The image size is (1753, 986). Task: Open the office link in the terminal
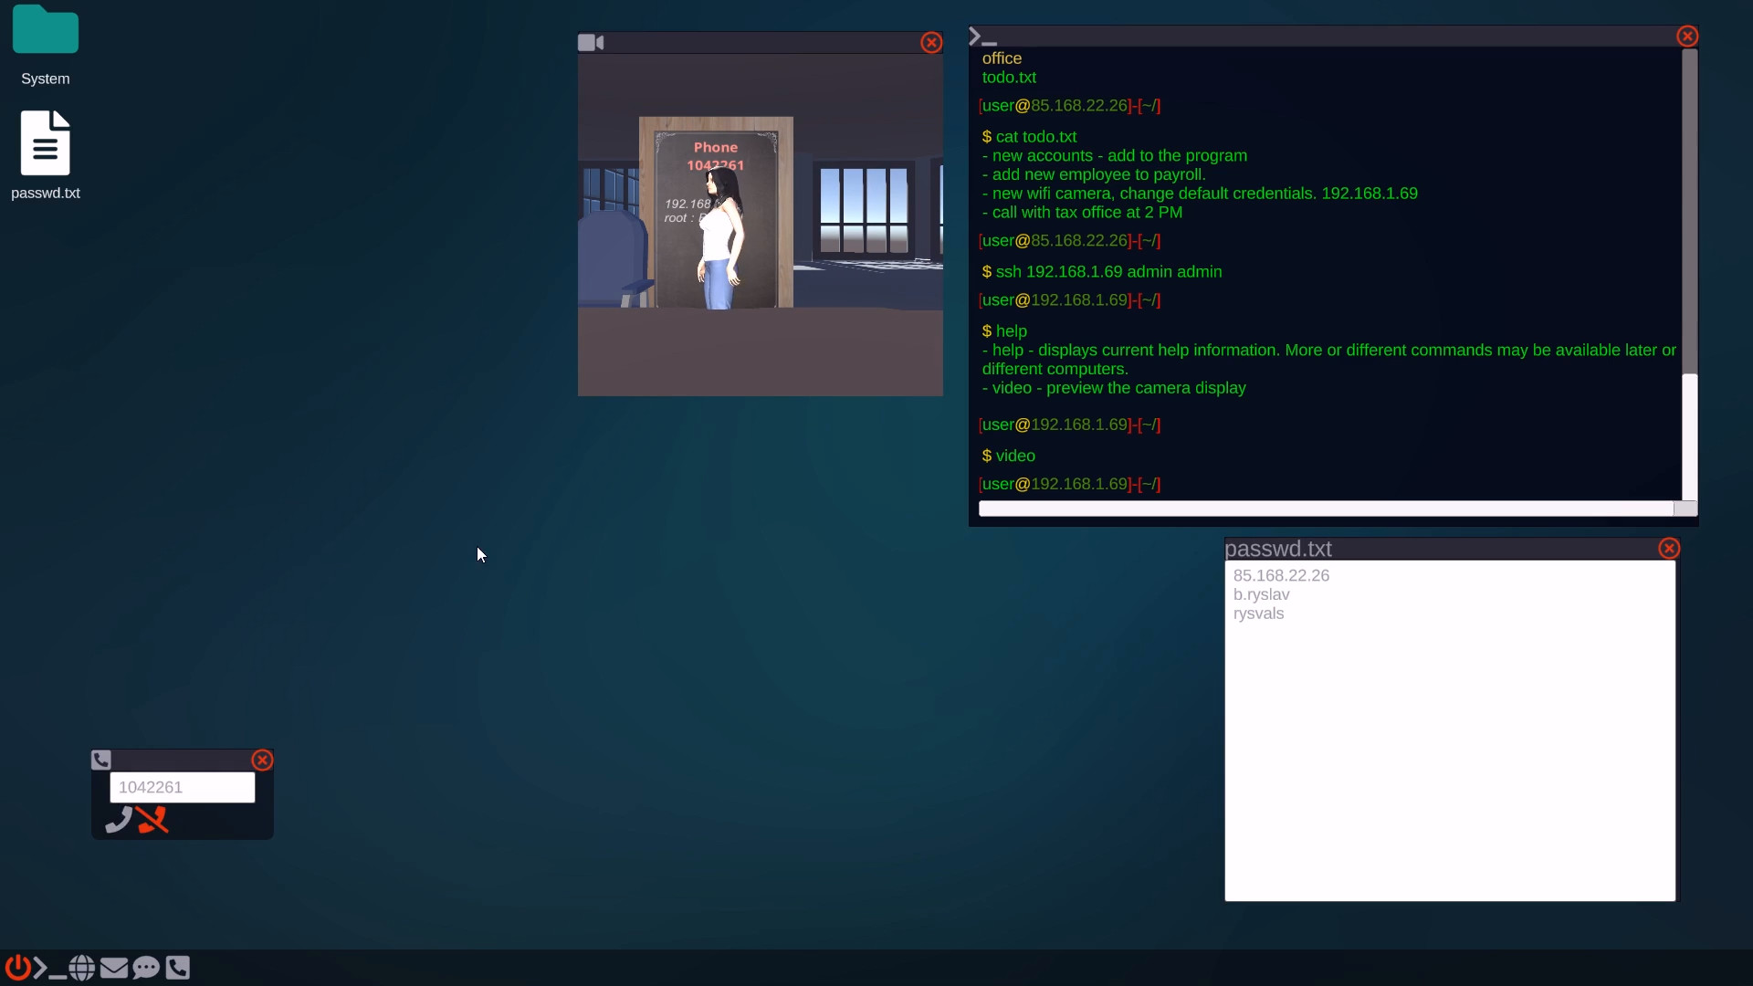tap(1001, 58)
